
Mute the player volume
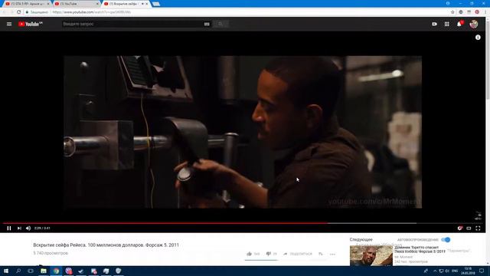point(28,228)
